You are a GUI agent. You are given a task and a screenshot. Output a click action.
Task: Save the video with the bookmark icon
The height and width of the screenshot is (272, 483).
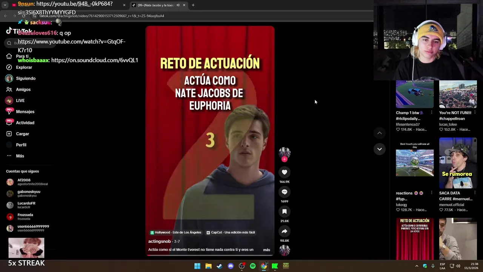point(285,212)
